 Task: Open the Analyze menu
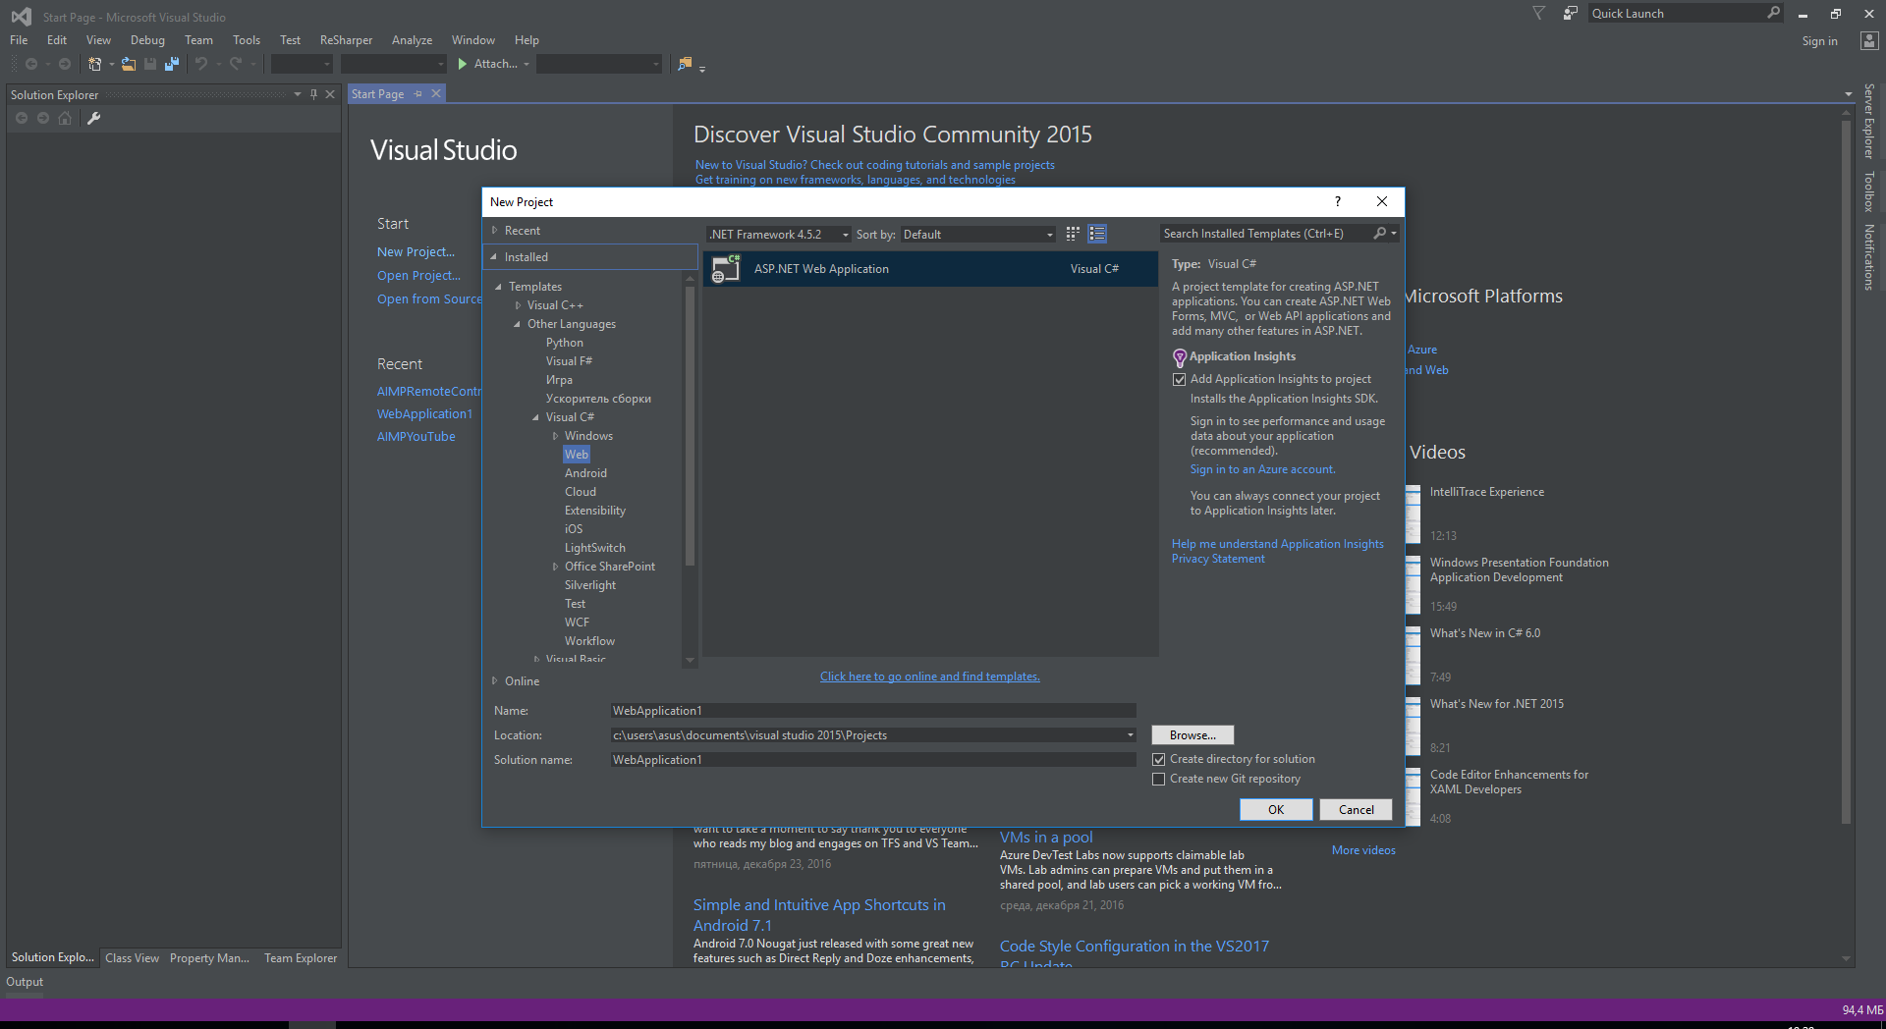tap(412, 40)
